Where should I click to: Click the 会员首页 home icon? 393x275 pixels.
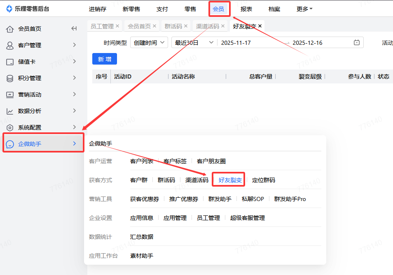10,29
